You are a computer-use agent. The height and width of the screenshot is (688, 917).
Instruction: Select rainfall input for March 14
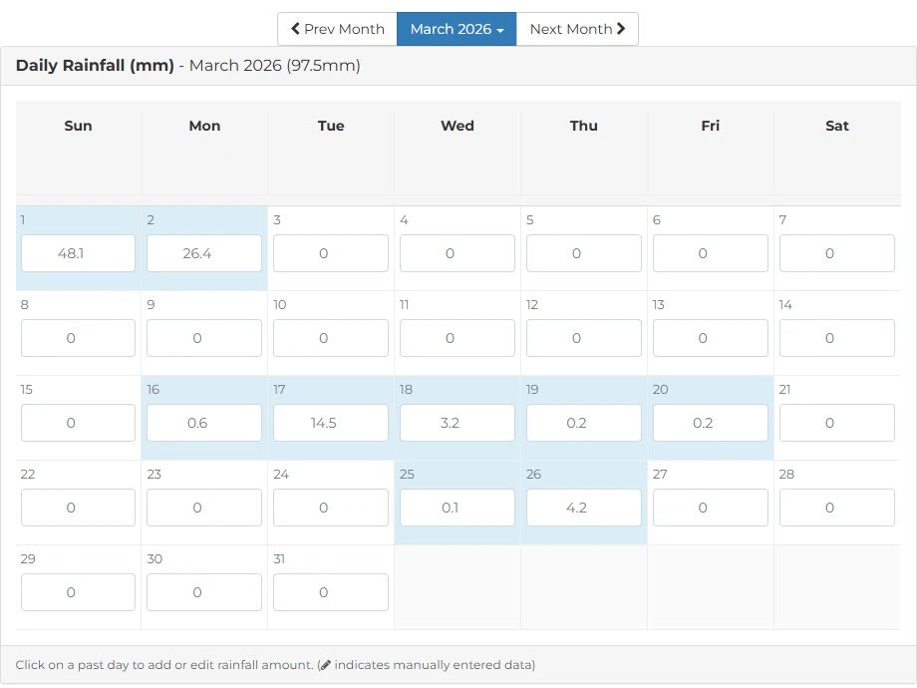click(837, 338)
